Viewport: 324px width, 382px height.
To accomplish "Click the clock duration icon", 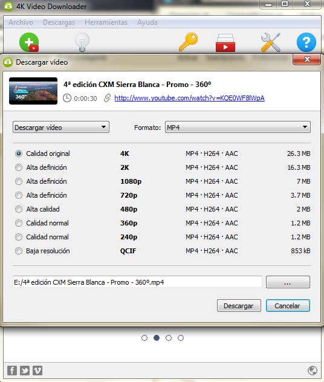I will point(67,98).
